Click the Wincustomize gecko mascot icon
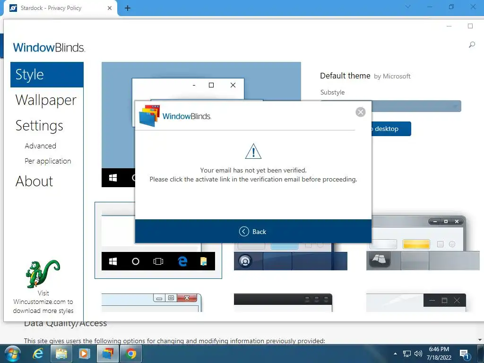Image resolution: width=484 pixels, height=363 pixels. [x=43, y=274]
